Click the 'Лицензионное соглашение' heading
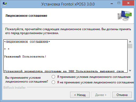This screenshot has width=136, height=102. [x=26, y=16]
